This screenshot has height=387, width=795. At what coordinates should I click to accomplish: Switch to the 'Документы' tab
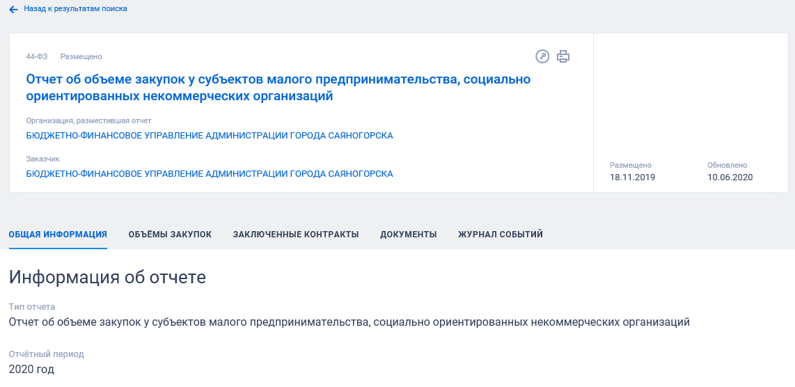[408, 235]
